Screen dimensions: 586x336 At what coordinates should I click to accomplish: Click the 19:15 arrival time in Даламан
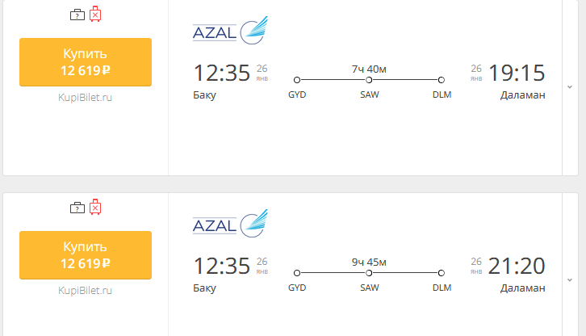[x=517, y=73]
